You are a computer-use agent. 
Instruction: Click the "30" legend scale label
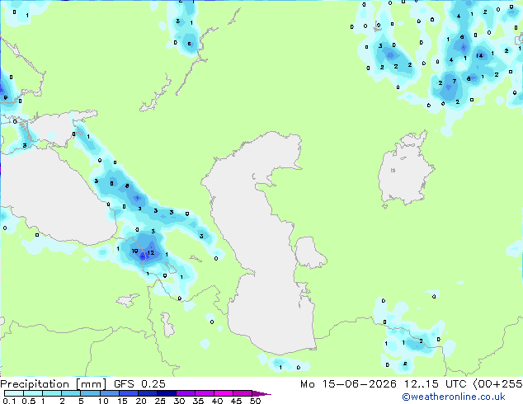(x=179, y=401)
